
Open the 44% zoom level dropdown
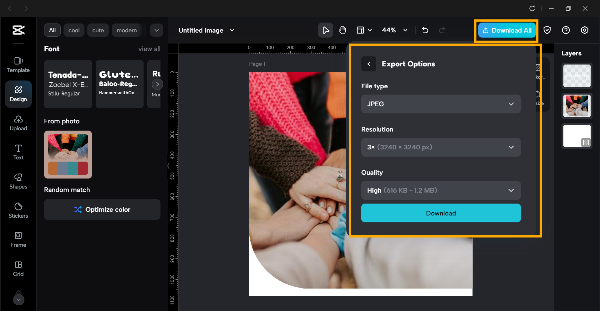point(395,30)
